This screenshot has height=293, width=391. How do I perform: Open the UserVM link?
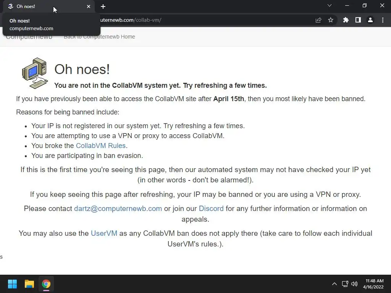[x=104, y=233]
